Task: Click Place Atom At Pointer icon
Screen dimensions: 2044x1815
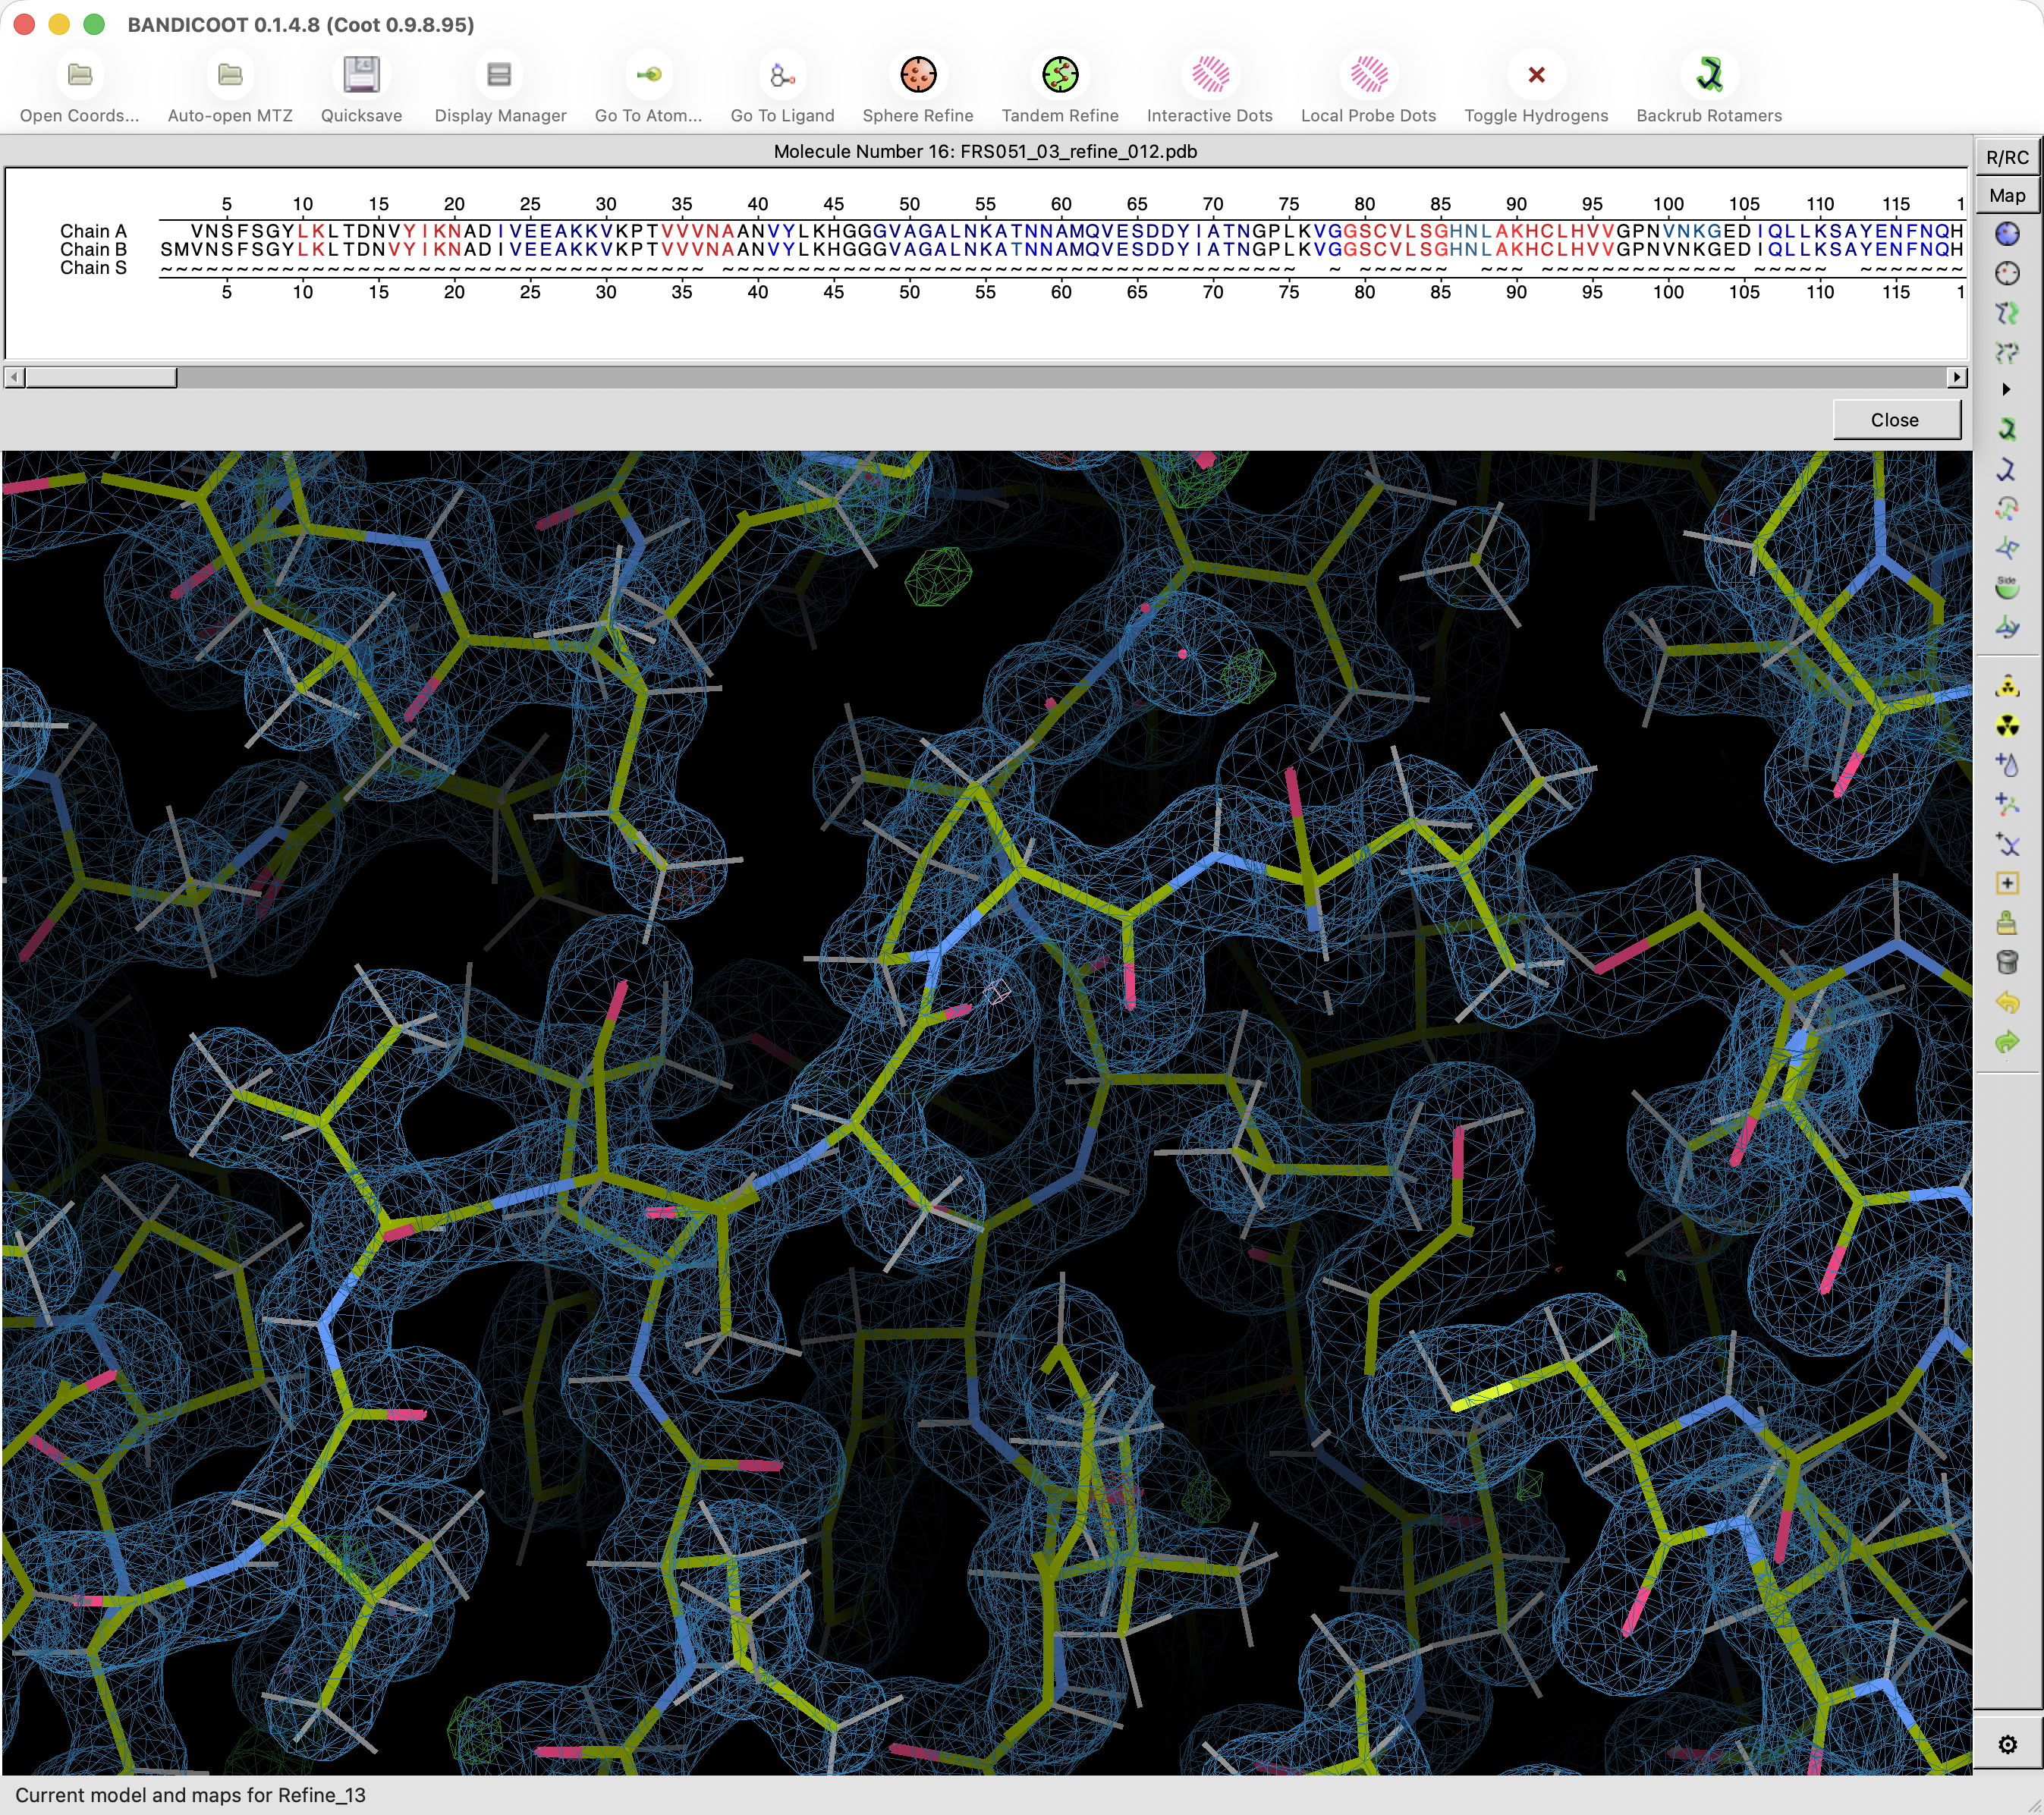Action: [2007, 883]
